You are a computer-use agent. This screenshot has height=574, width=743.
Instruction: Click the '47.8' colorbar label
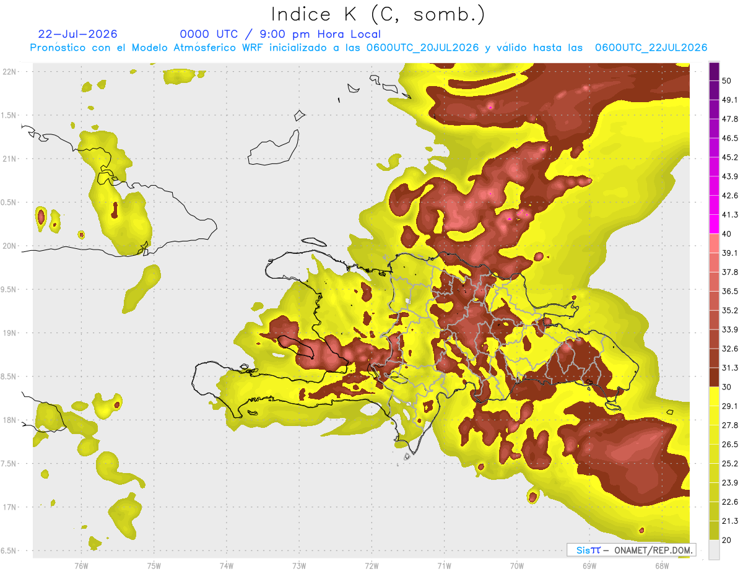click(x=730, y=119)
